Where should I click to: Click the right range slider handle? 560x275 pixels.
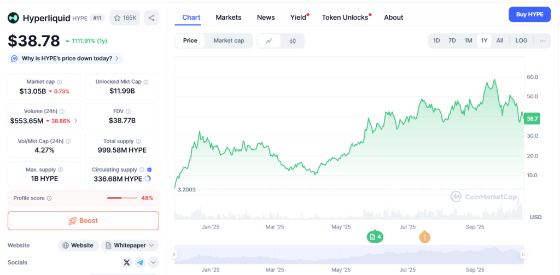pyautogui.click(x=523, y=255)
